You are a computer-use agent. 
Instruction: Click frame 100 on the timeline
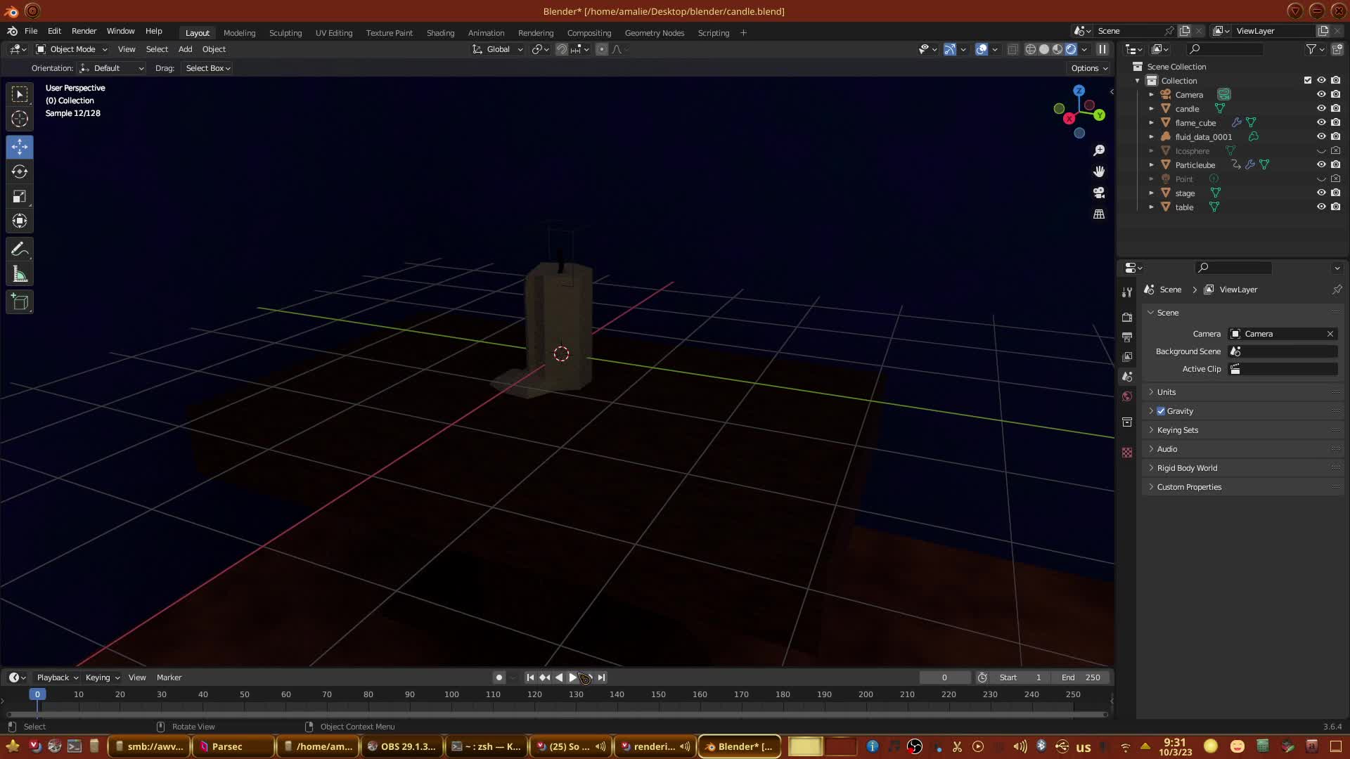(x=451, y=695)
